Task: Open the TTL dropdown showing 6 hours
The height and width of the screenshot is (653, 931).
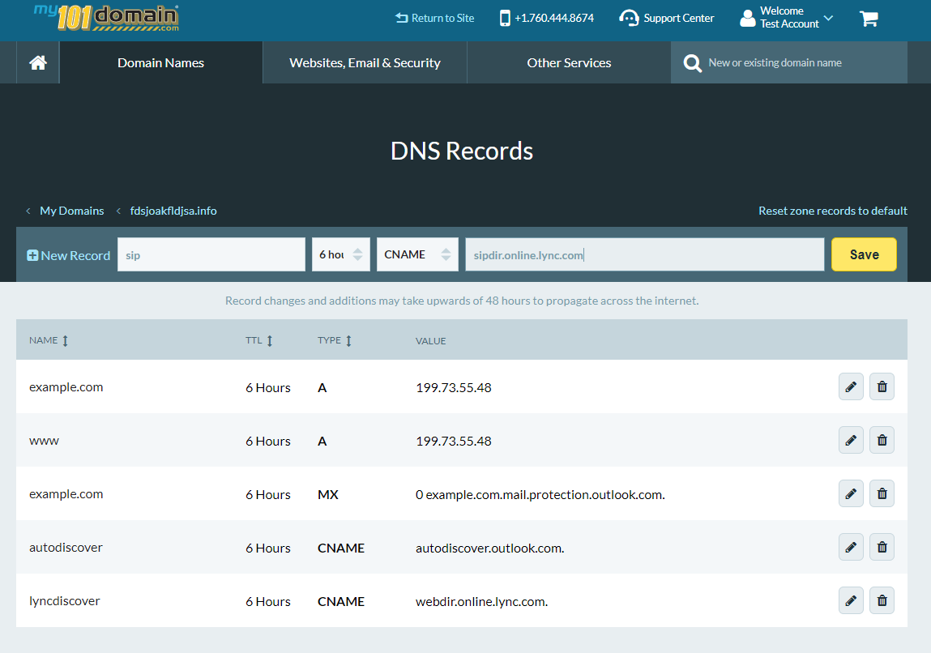Action: (x=341, y=254)
